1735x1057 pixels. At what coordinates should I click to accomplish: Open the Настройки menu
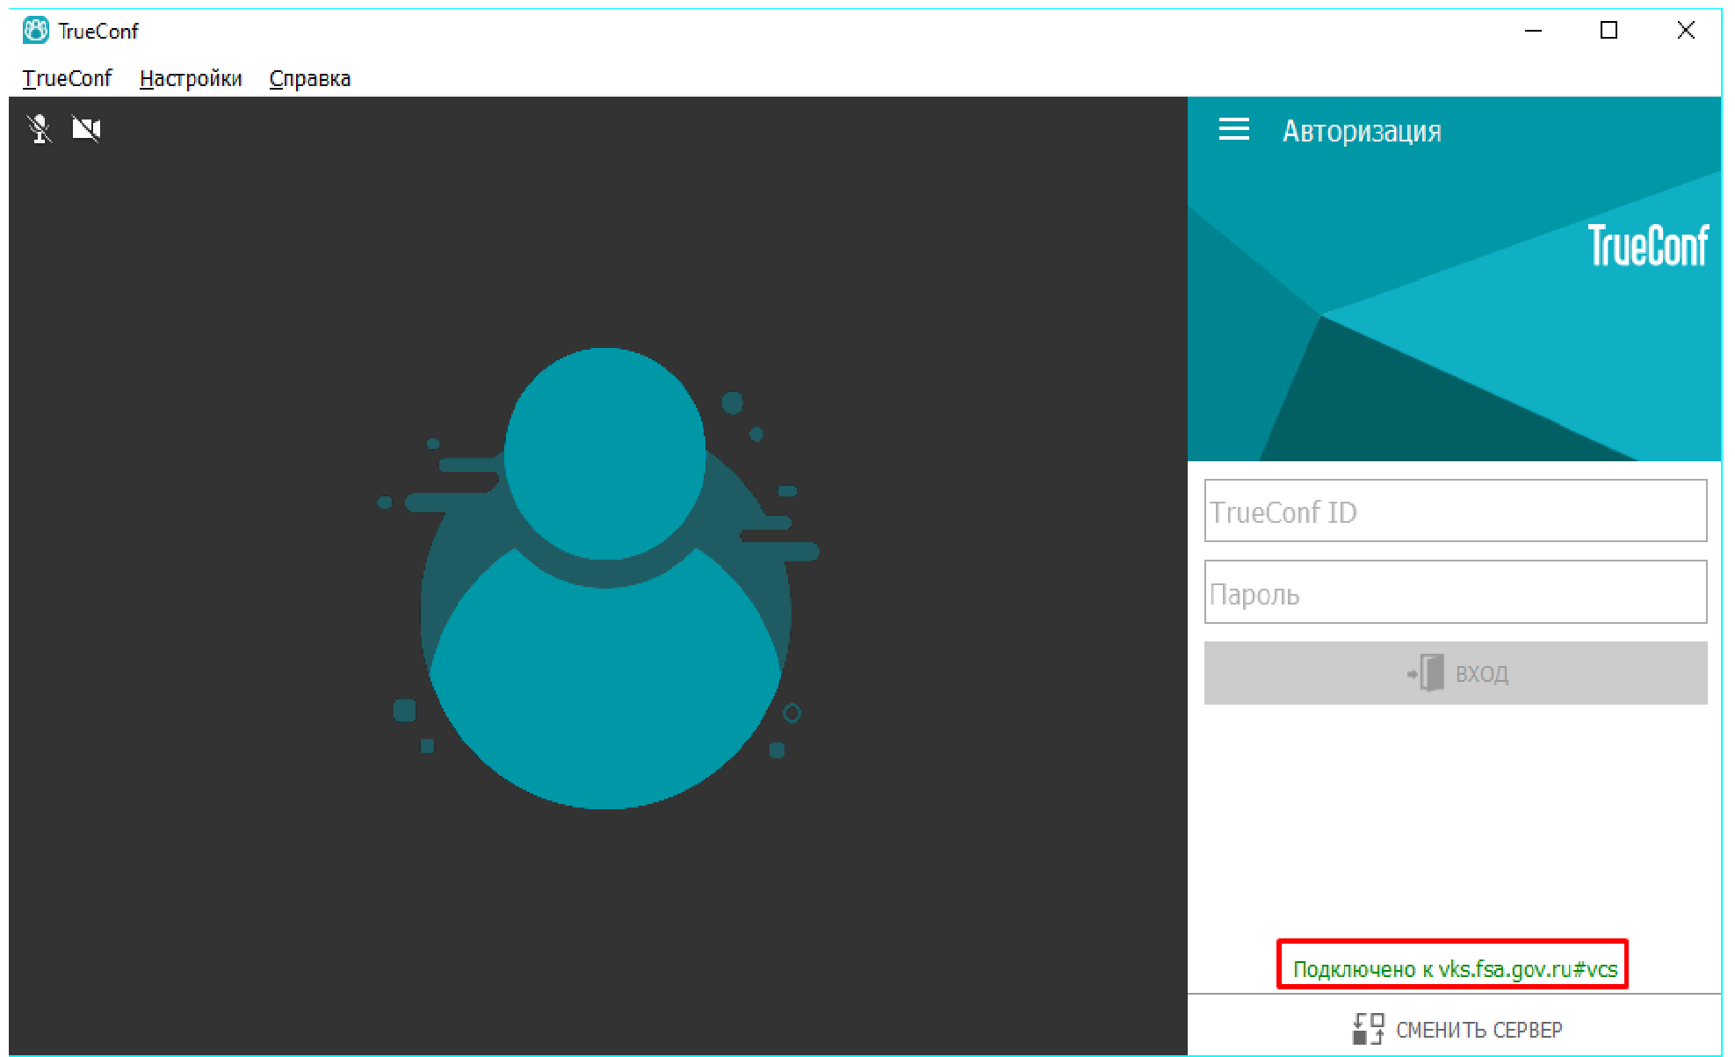point(191,78)
